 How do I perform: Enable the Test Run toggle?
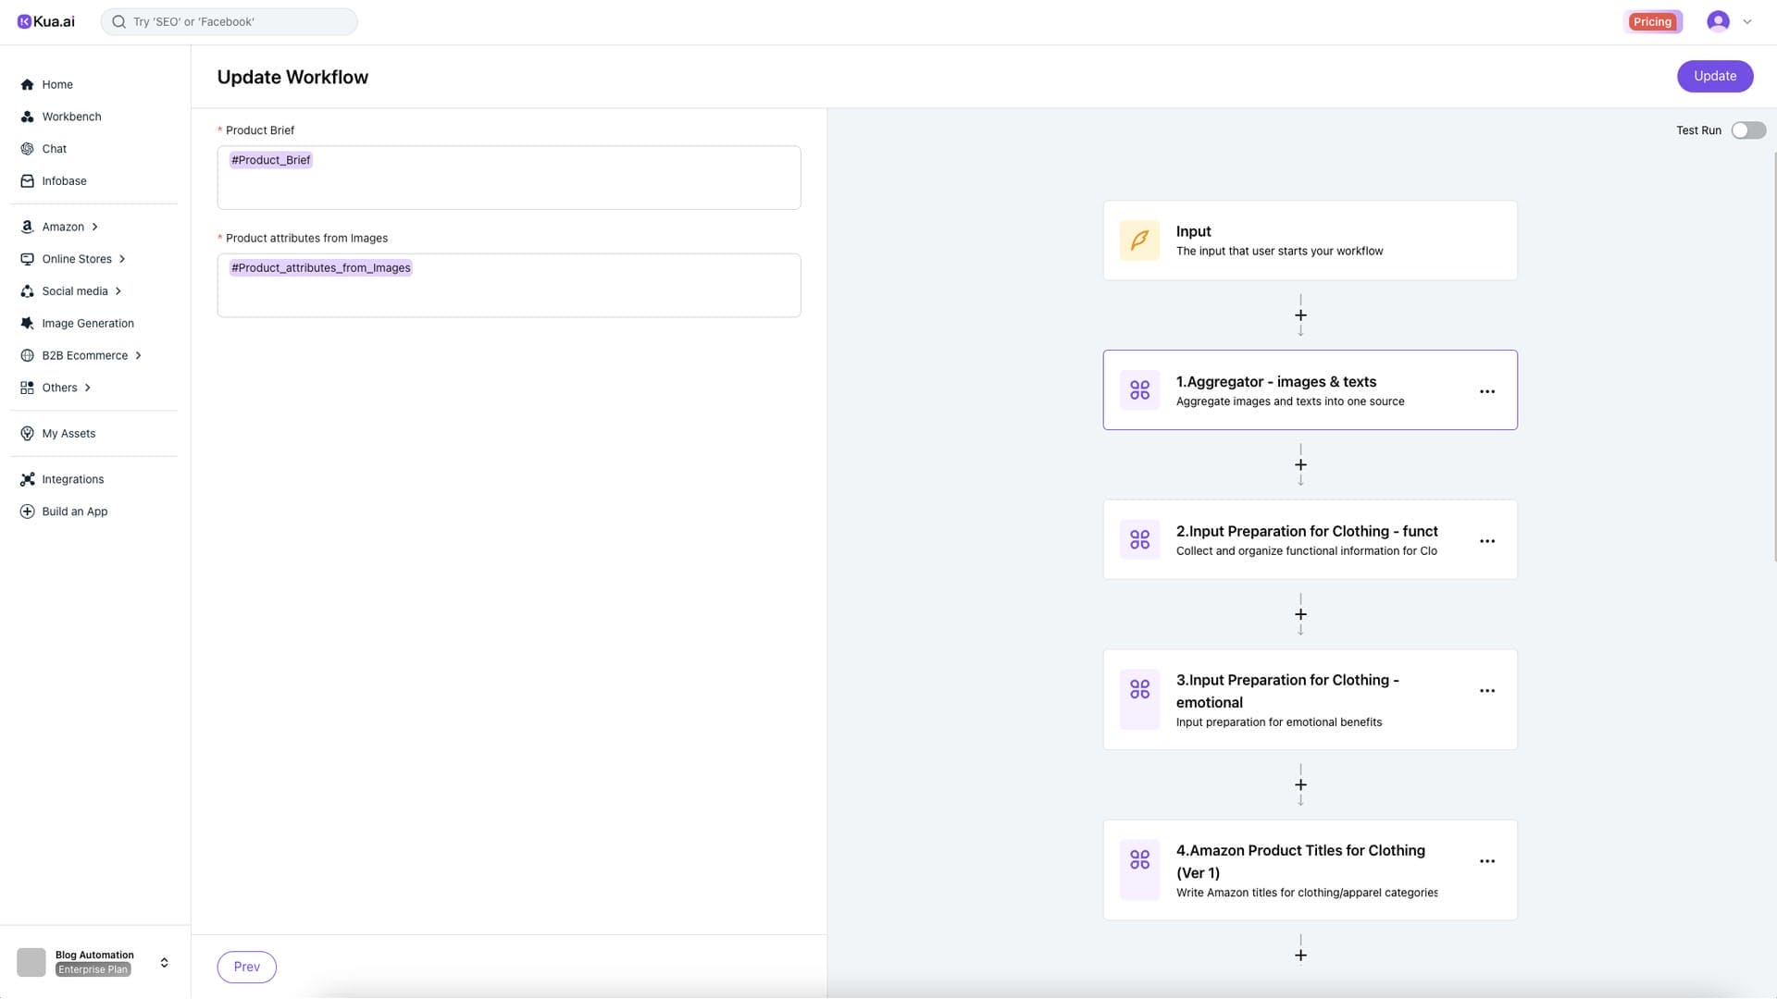[x=1747, y=130]
